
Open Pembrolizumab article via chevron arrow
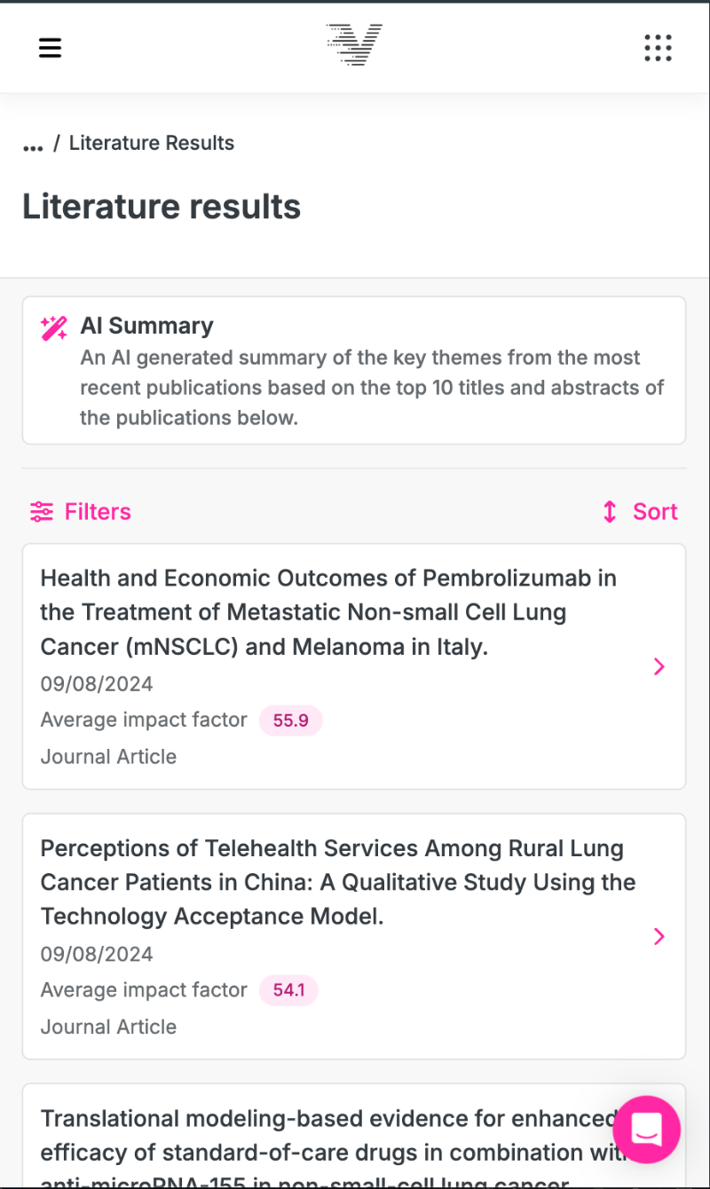tap(659, 667)
